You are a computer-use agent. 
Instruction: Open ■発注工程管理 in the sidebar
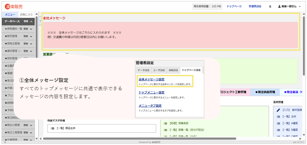tap(13, 132)
